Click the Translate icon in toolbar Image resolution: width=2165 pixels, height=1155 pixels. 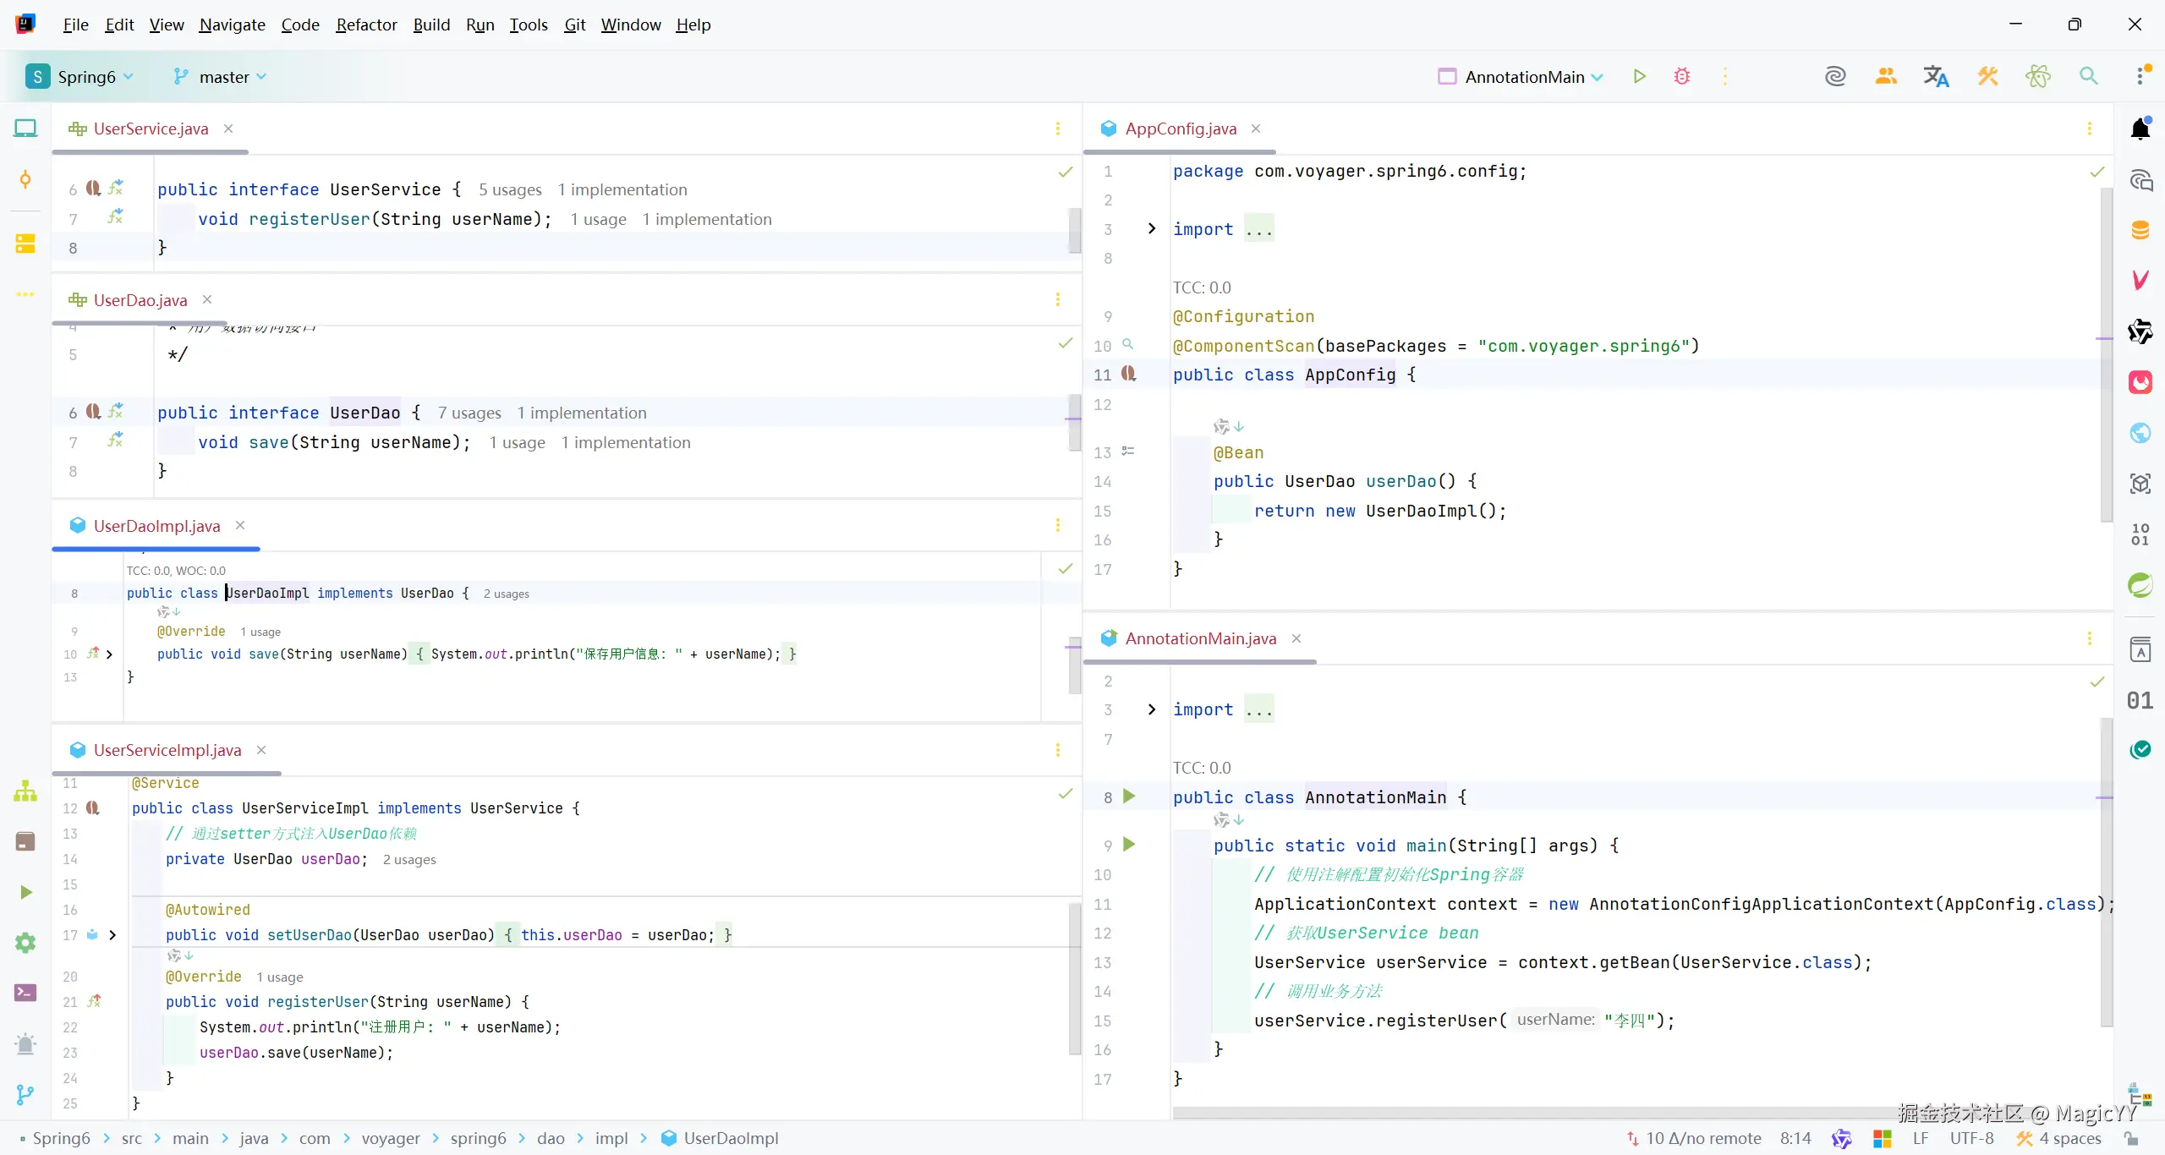(1936, 76)
